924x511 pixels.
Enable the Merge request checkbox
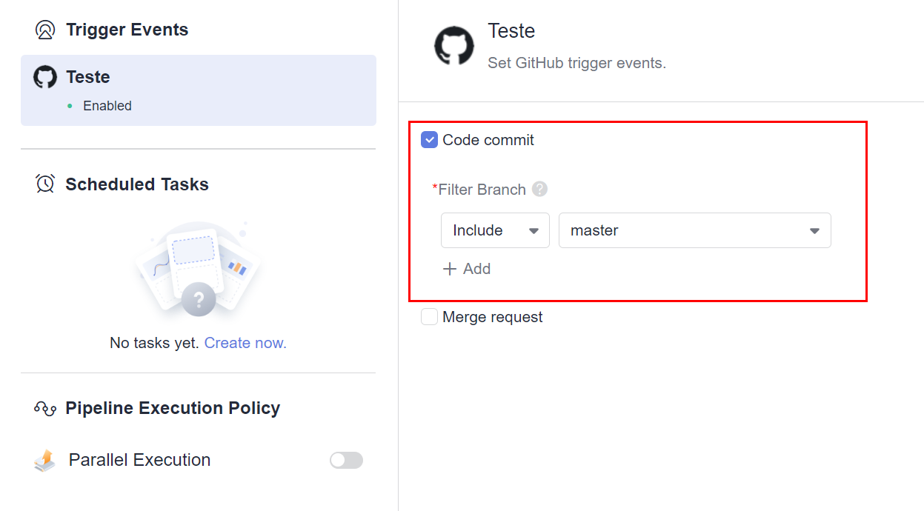pyautogui.click(x=429, y=317)
